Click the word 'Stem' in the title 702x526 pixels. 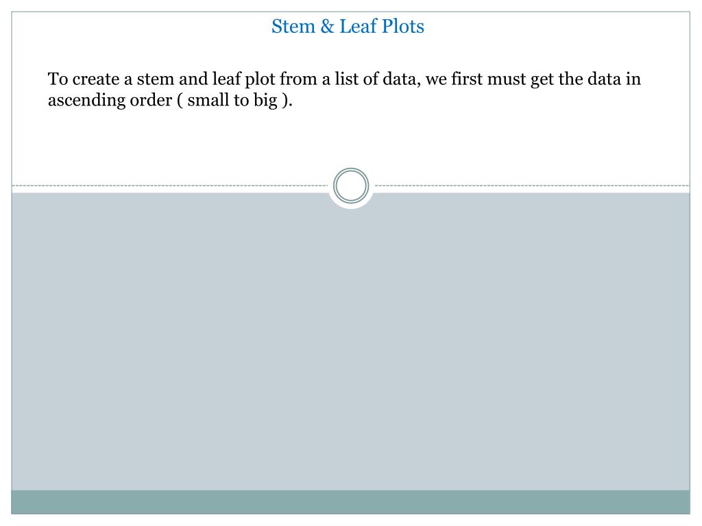click(293, 27)
